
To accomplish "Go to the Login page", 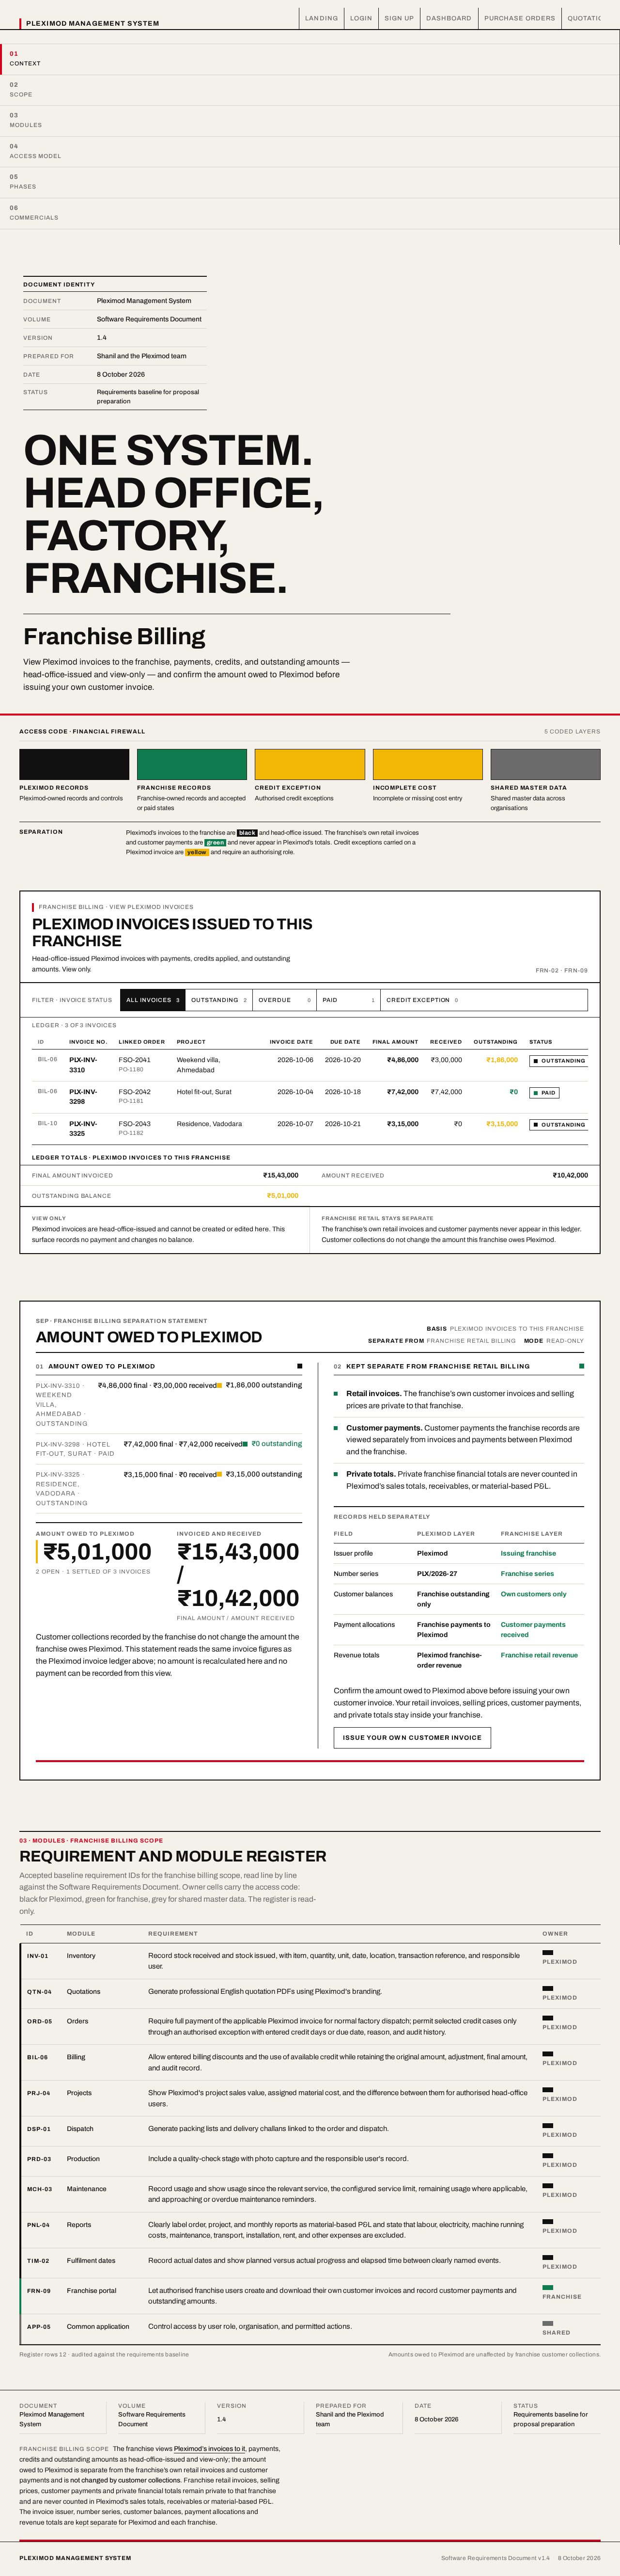I will click(361, 18).
